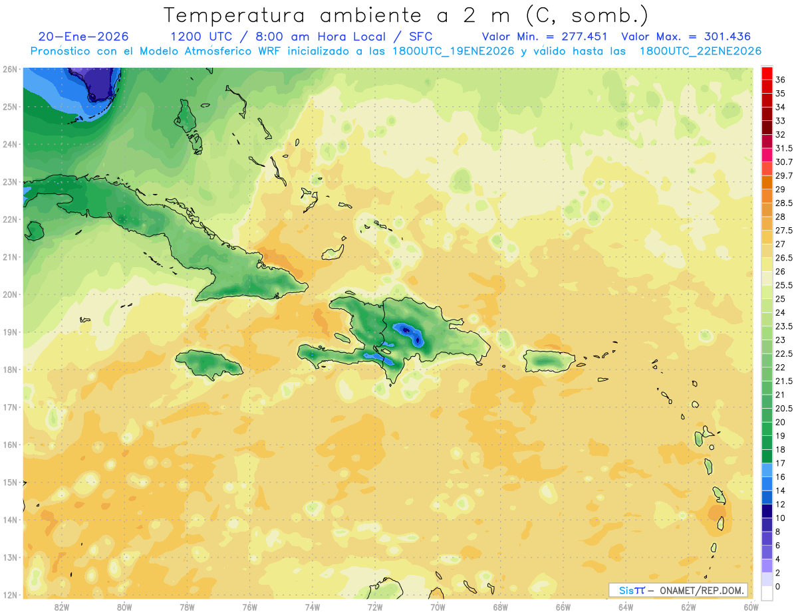The width and height of the screenshot is (798, 616).
Task: Click the latitude axis label '23N'
Action: [x=9, y=181]
